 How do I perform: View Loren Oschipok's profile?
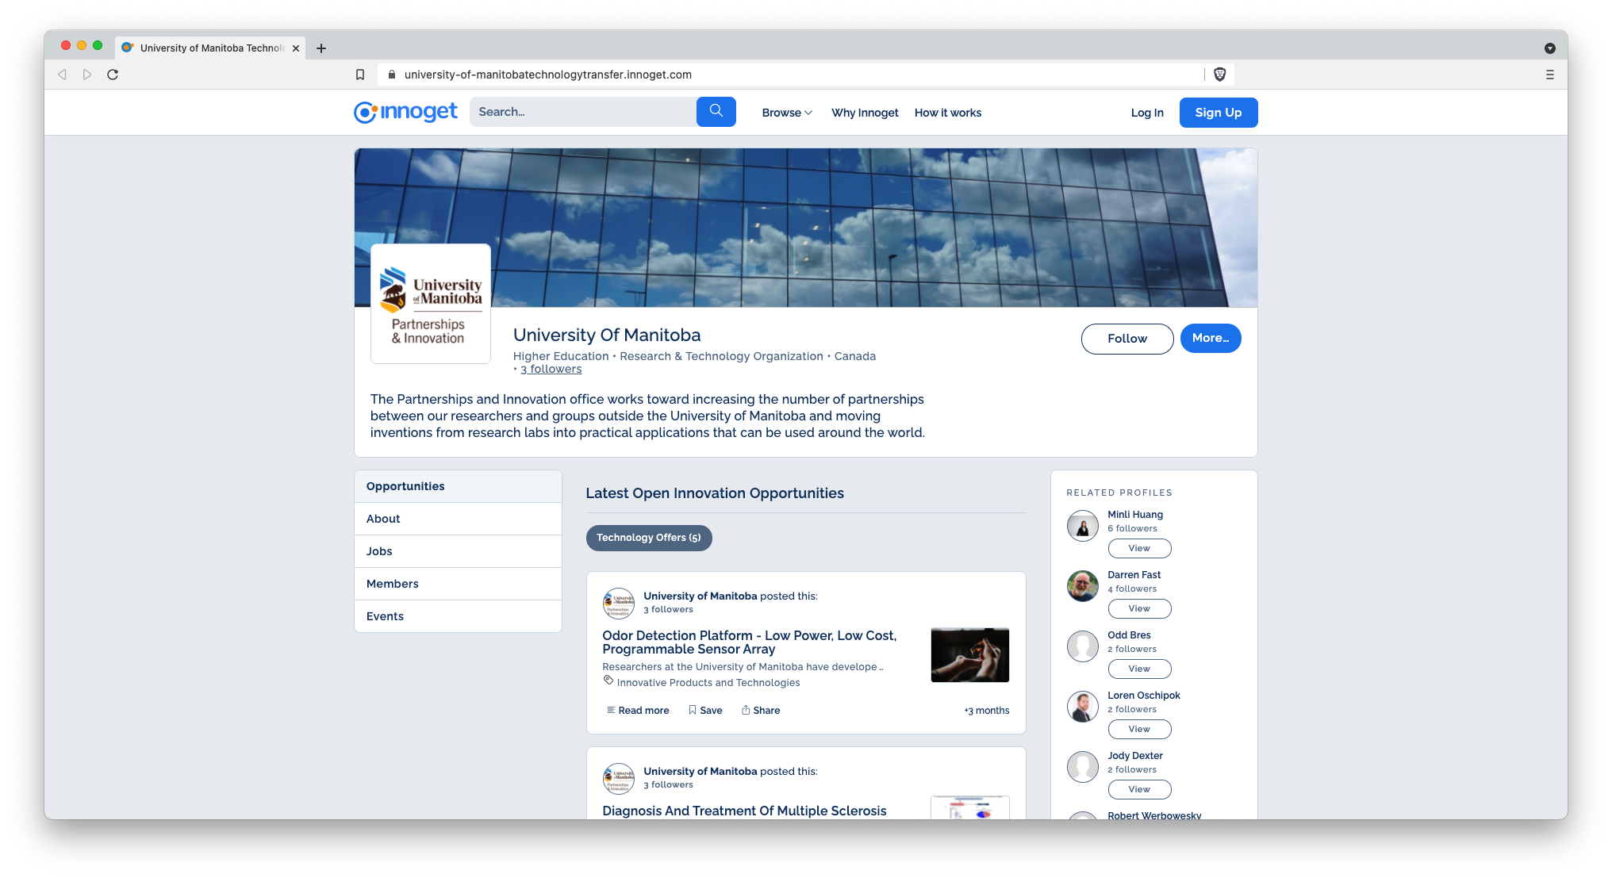(1139, 730)
